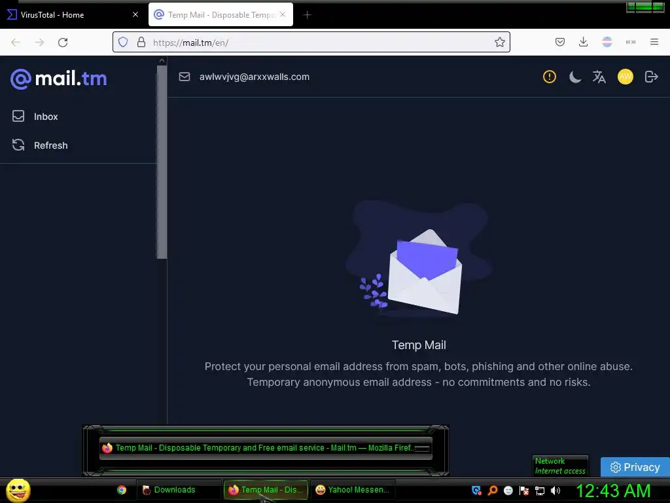Click the grey smiley face tray icon
Image resolution: width=670 pixels, height=503 pixels.
(x=508, y=491)
